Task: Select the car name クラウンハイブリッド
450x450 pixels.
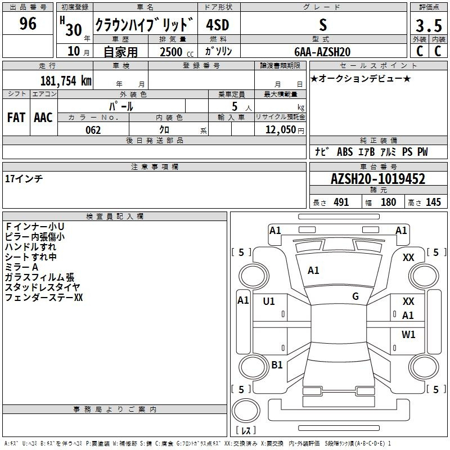Action: [x=144, y=25]
